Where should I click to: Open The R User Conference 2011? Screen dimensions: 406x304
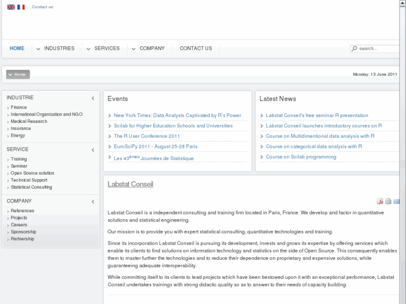pos(146,136)
